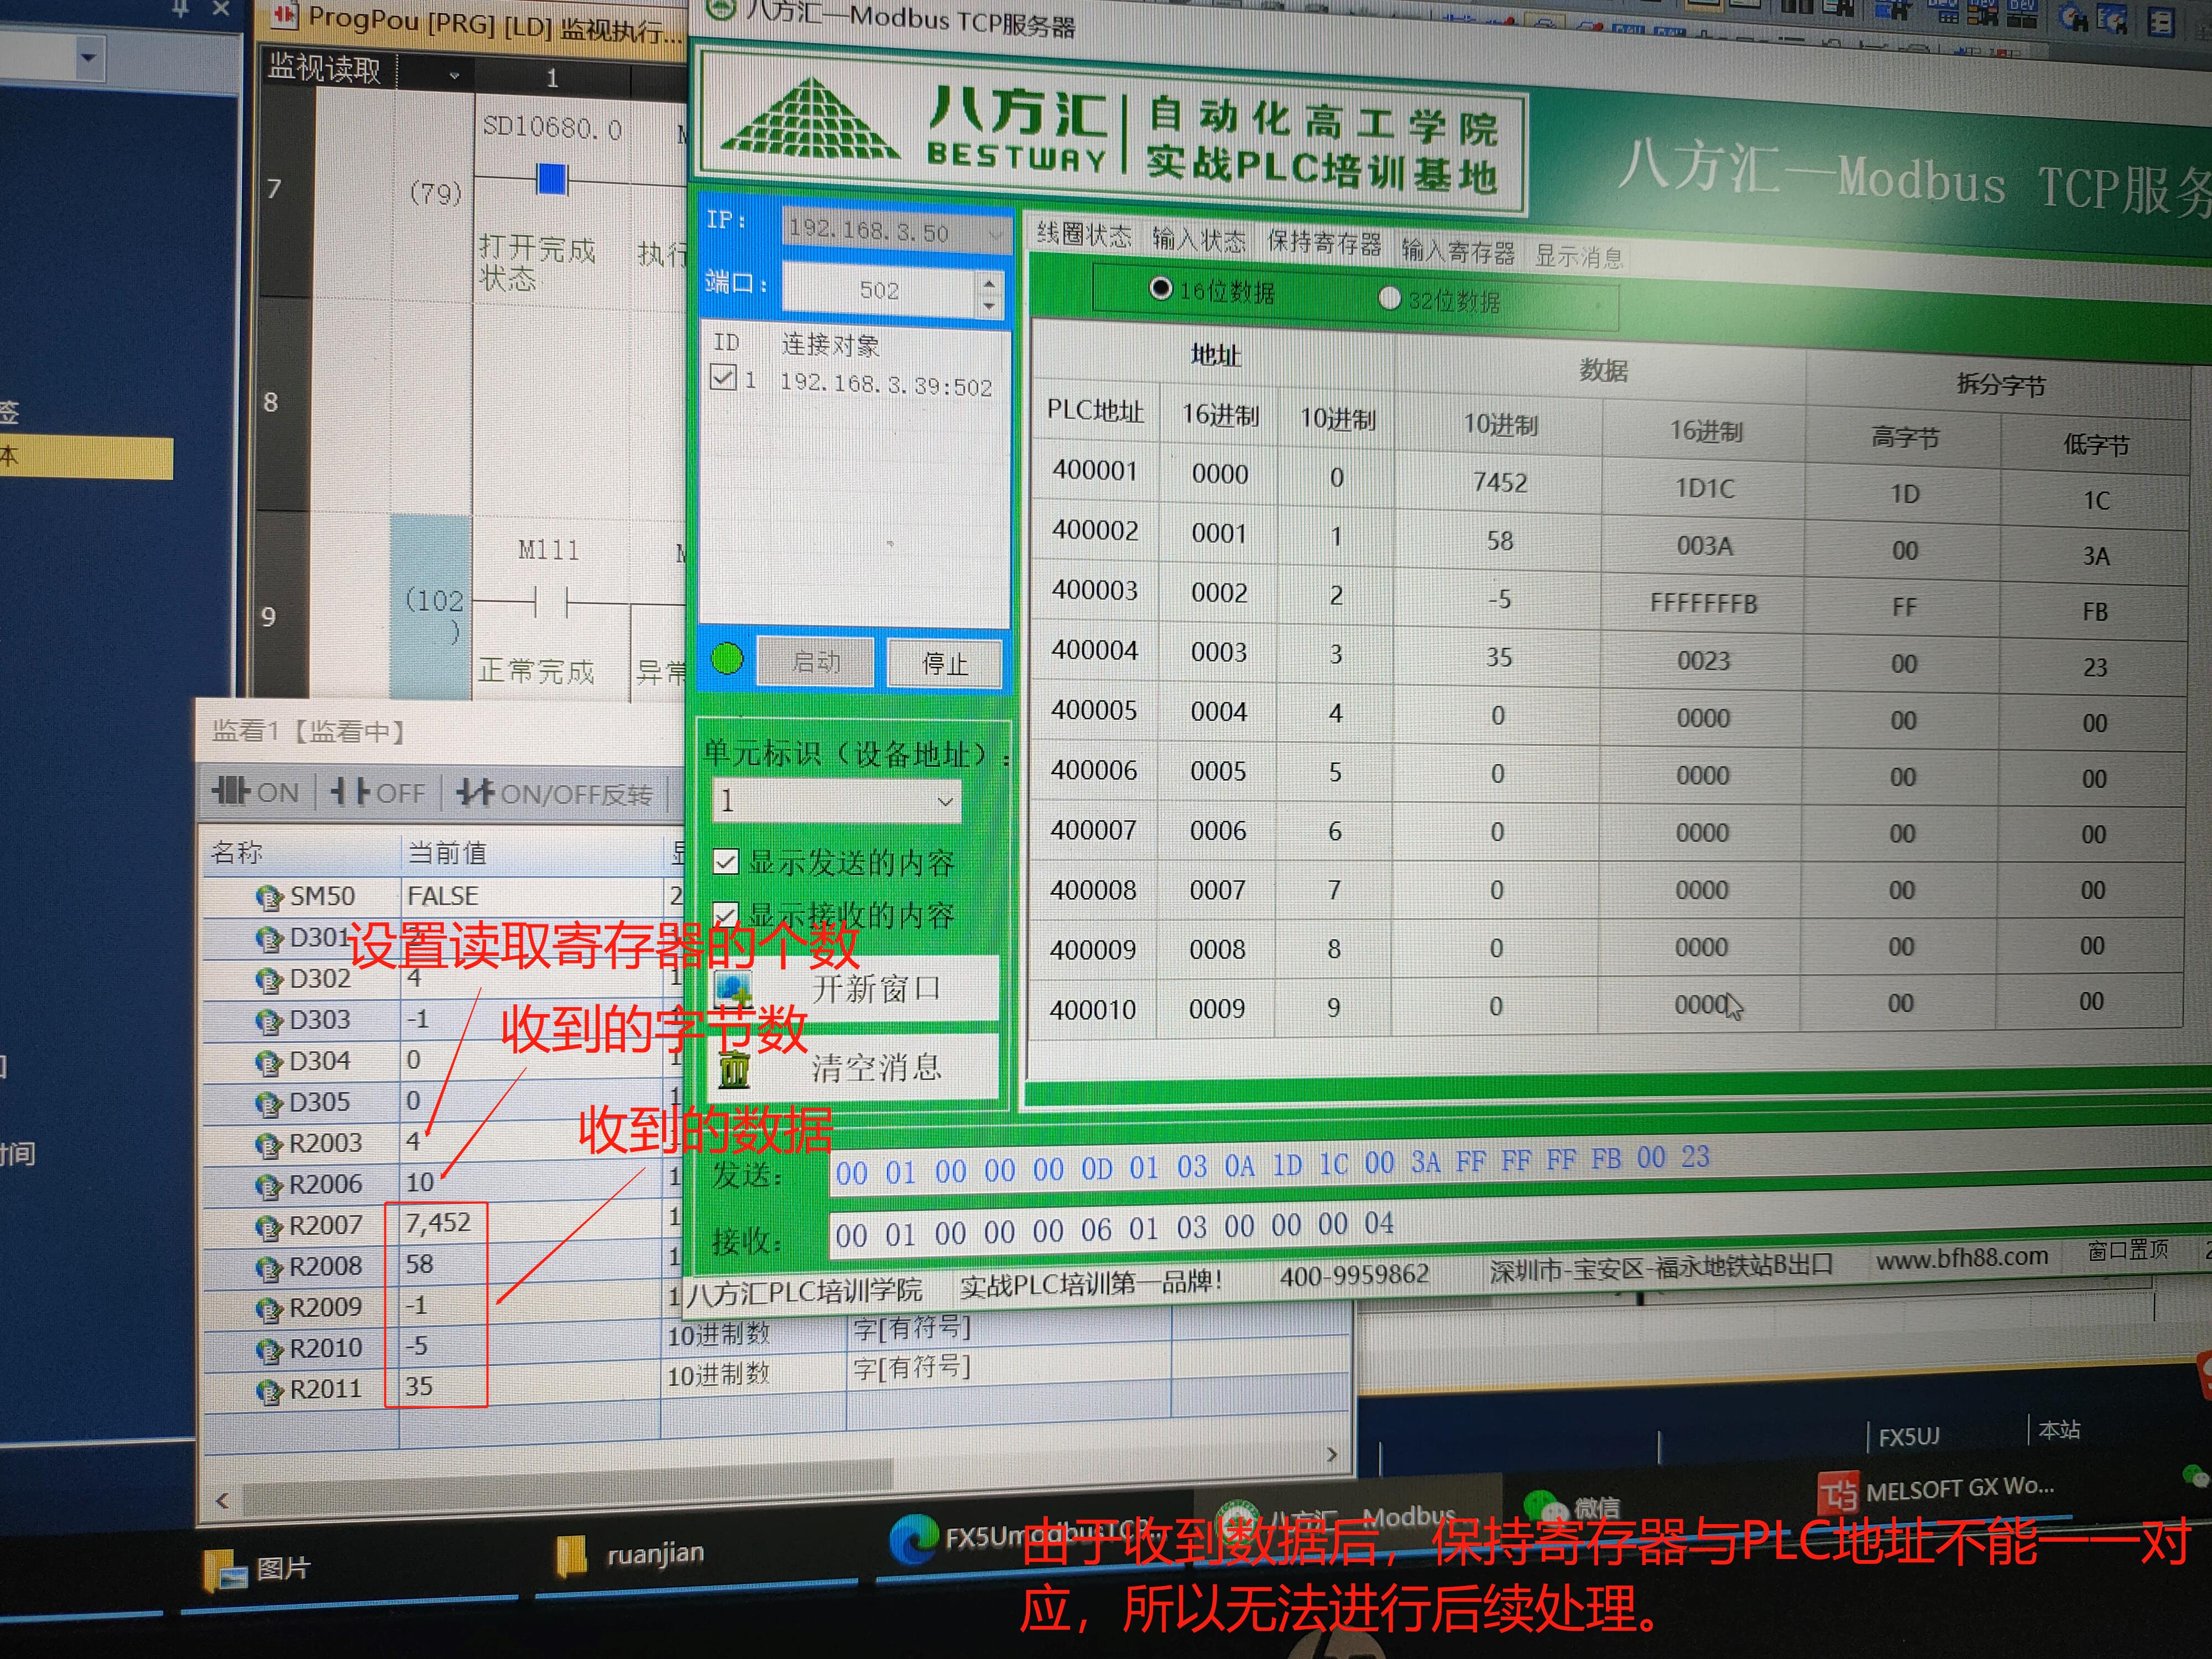Click the OFF contact icon in watch toolbar
Viewport: 2212px width, 1659px height.
coord(350,792)
